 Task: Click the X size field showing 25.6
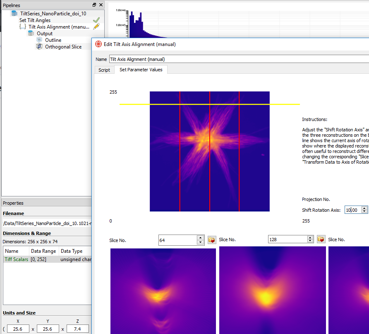tap(18, 329)
